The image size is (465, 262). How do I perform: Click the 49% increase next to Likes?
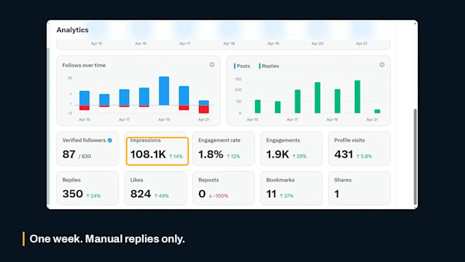(161, 196)
